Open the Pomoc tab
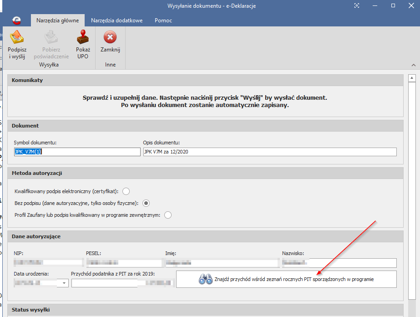This screenshot has height=317, width=420. pyautogui.click(x=163, y=20)
